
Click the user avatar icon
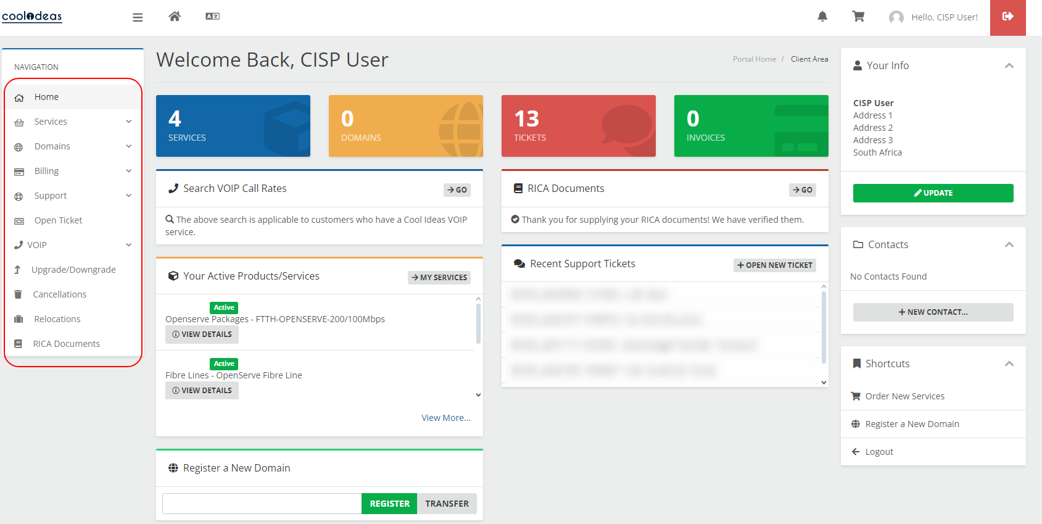click(x=896, y=17)
